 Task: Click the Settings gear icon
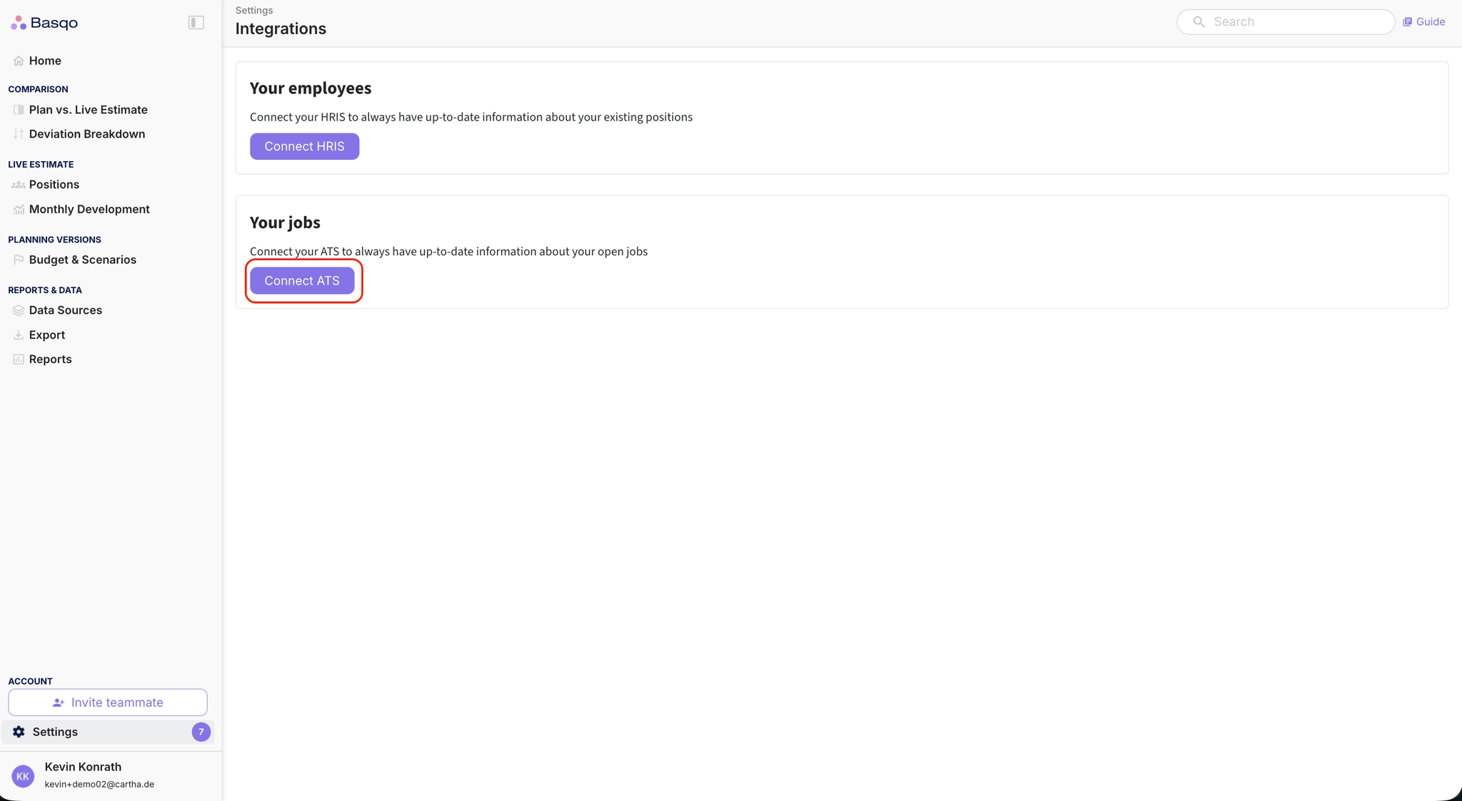19,732
